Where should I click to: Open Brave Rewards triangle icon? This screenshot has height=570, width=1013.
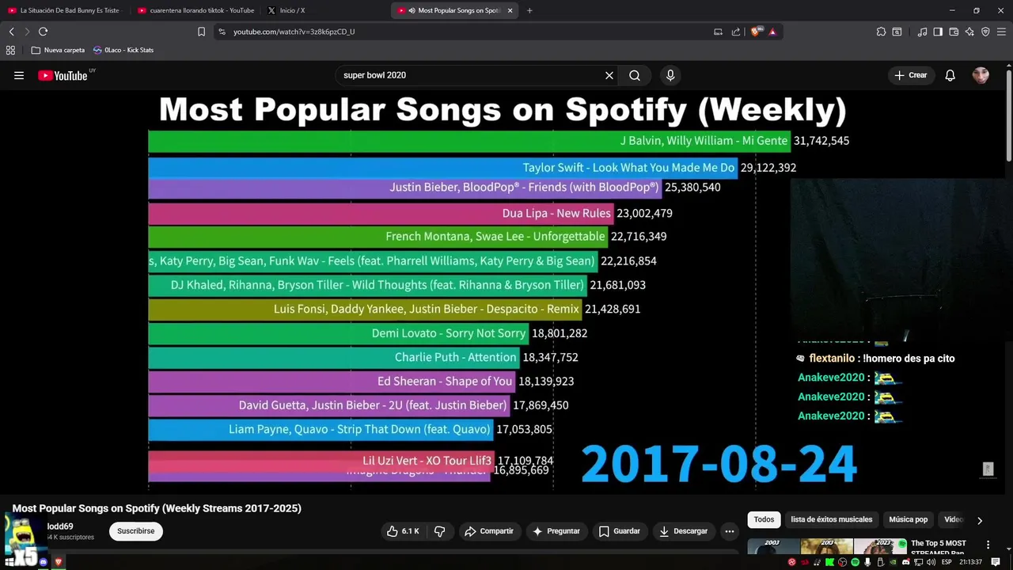772,32
